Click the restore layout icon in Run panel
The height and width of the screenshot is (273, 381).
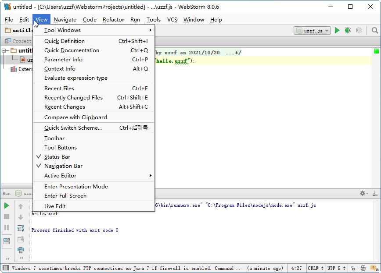click(x=7, y=241)
